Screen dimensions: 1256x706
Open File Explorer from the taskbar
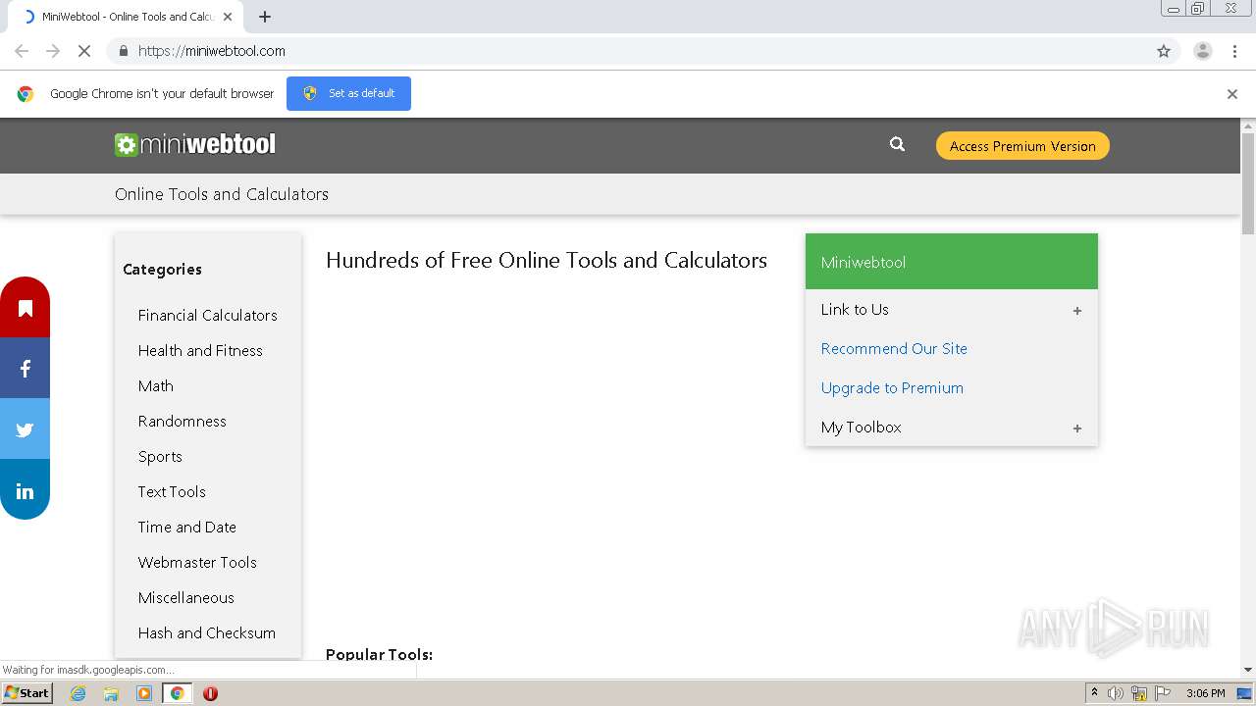point(111,693)
